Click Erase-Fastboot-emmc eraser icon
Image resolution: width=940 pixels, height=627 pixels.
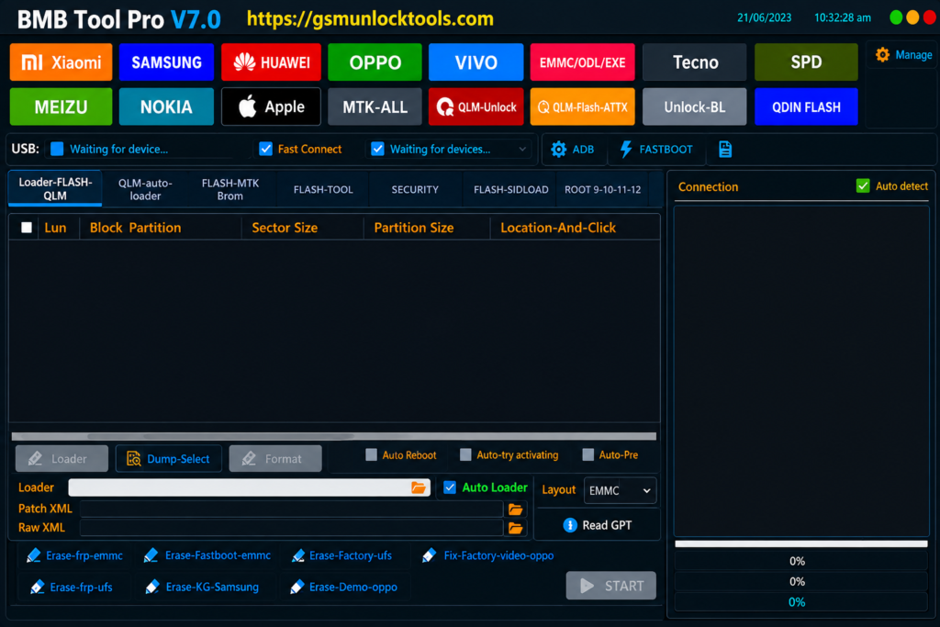(x=151, y=555)
